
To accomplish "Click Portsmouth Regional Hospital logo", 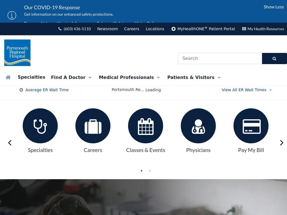I will point(17,53).
